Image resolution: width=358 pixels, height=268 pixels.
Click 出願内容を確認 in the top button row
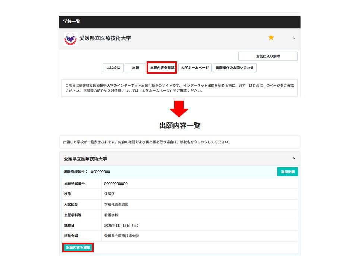[162, 68]
